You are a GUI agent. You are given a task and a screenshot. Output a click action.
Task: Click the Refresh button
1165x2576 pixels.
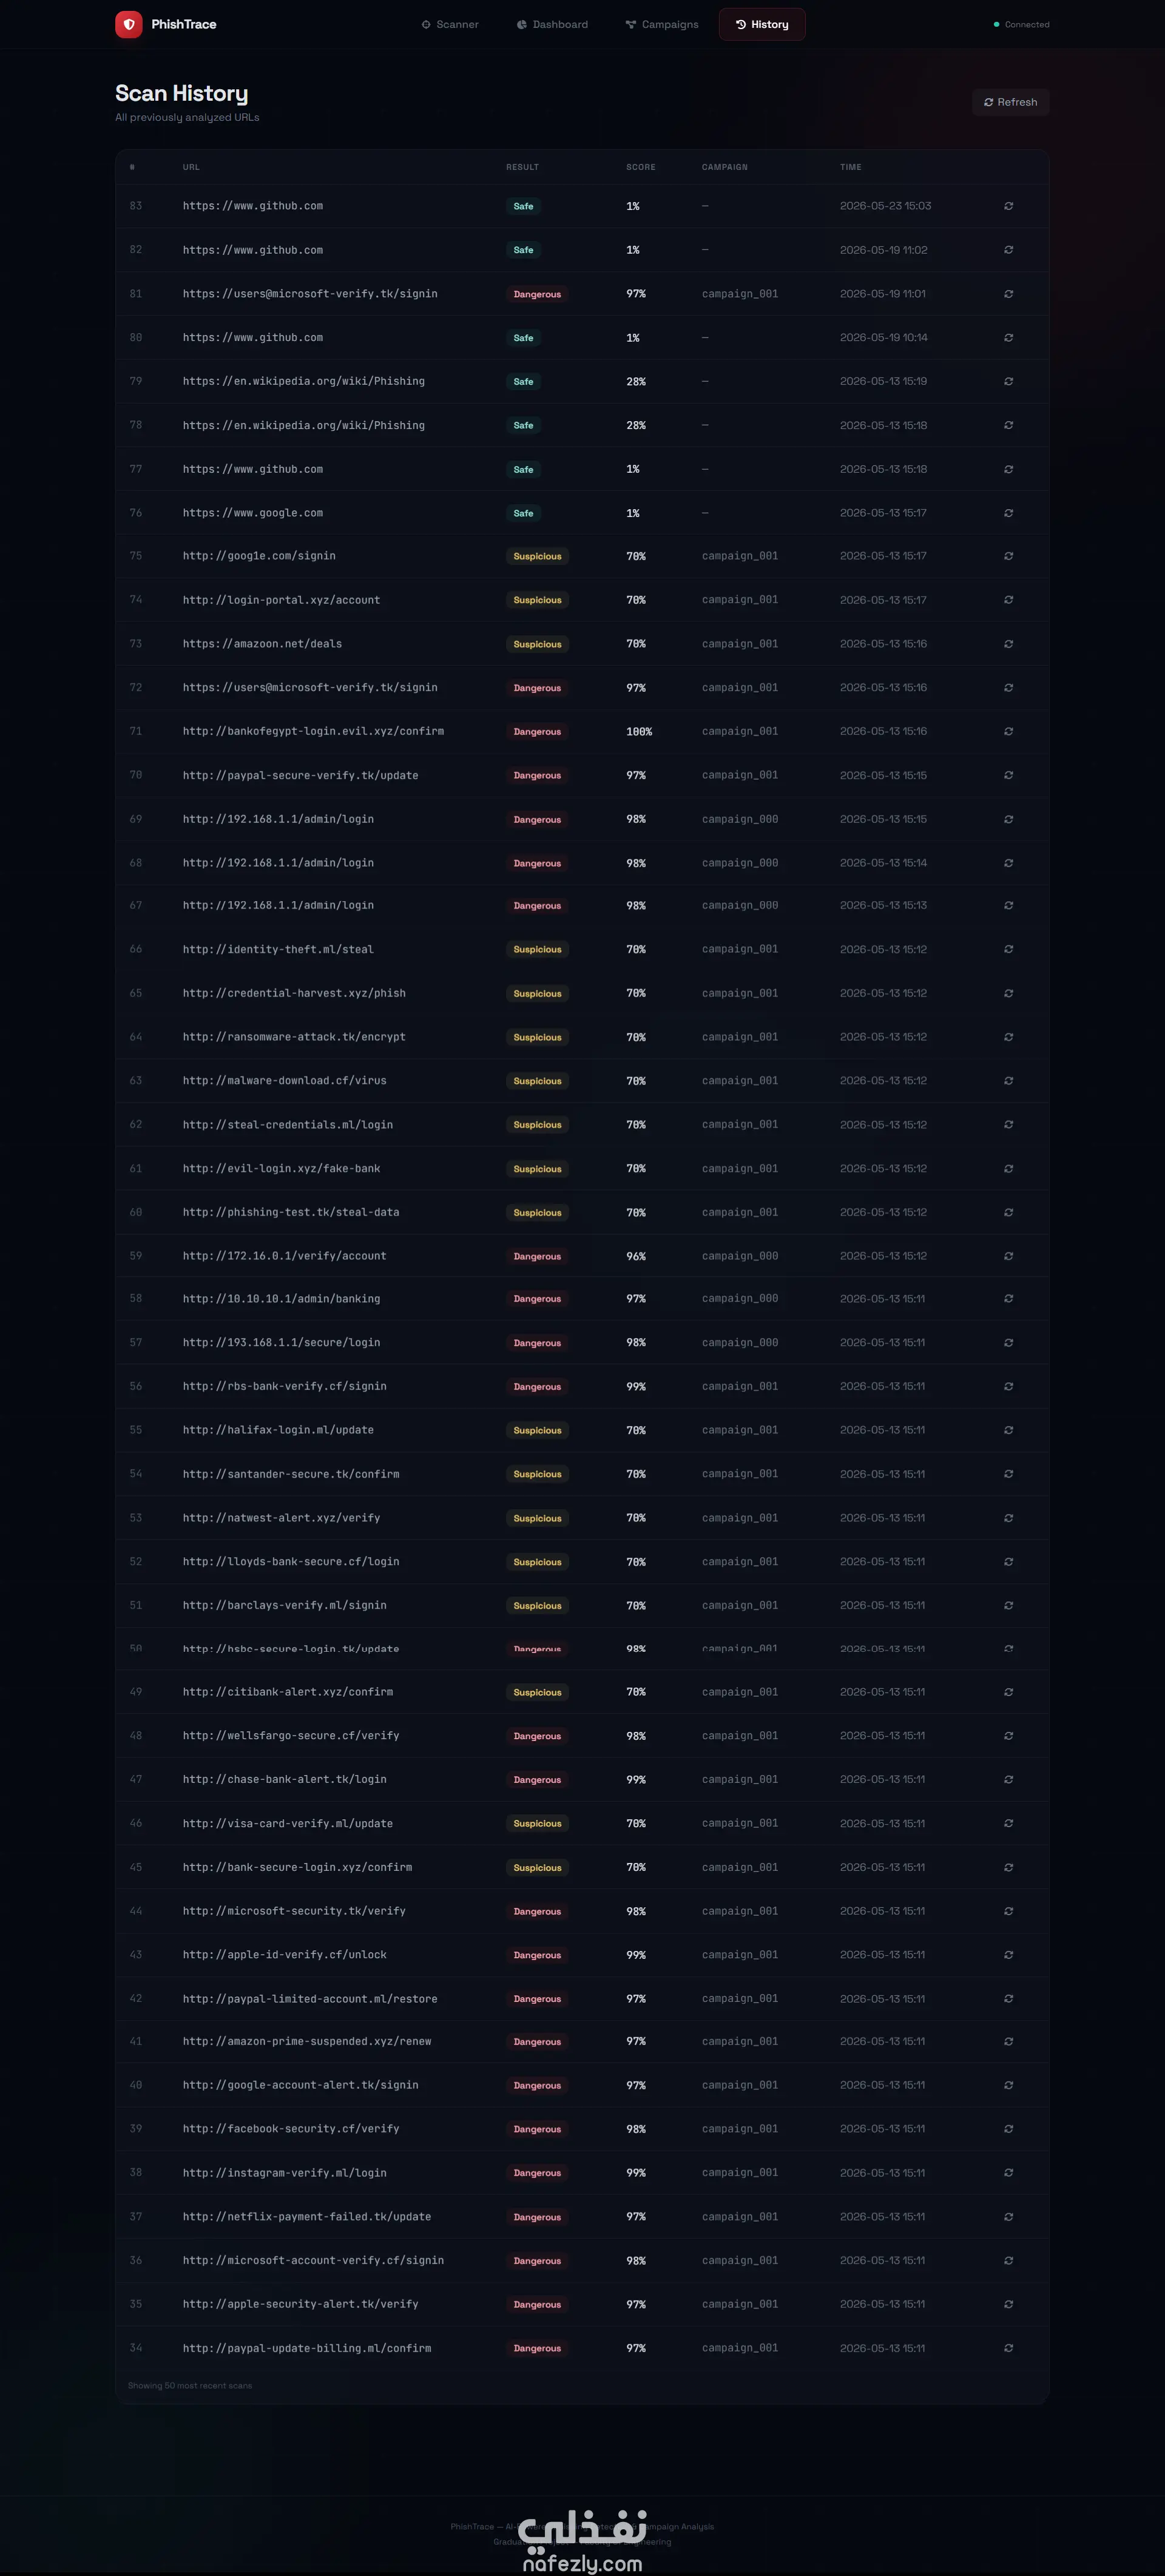click(x=1010, y=102)
